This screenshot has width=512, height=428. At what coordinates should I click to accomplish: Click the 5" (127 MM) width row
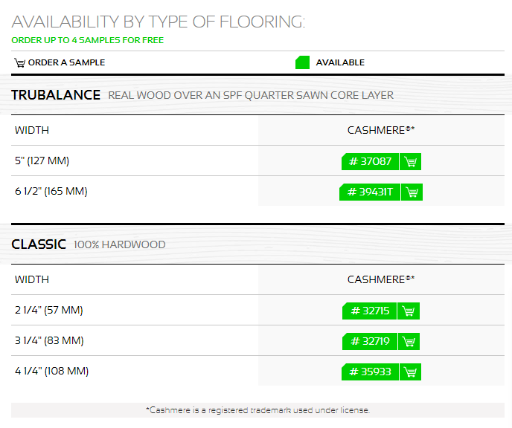pyautogui.click(x=257, y=160)
